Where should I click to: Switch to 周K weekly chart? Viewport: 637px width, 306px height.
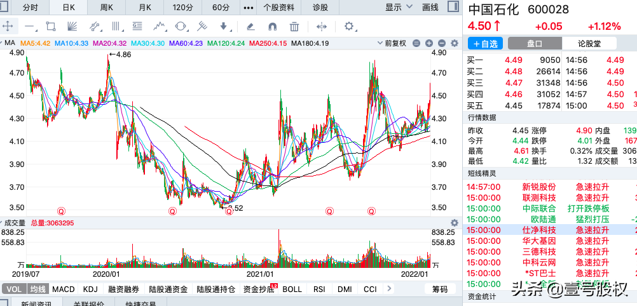(x=106, y=8)
